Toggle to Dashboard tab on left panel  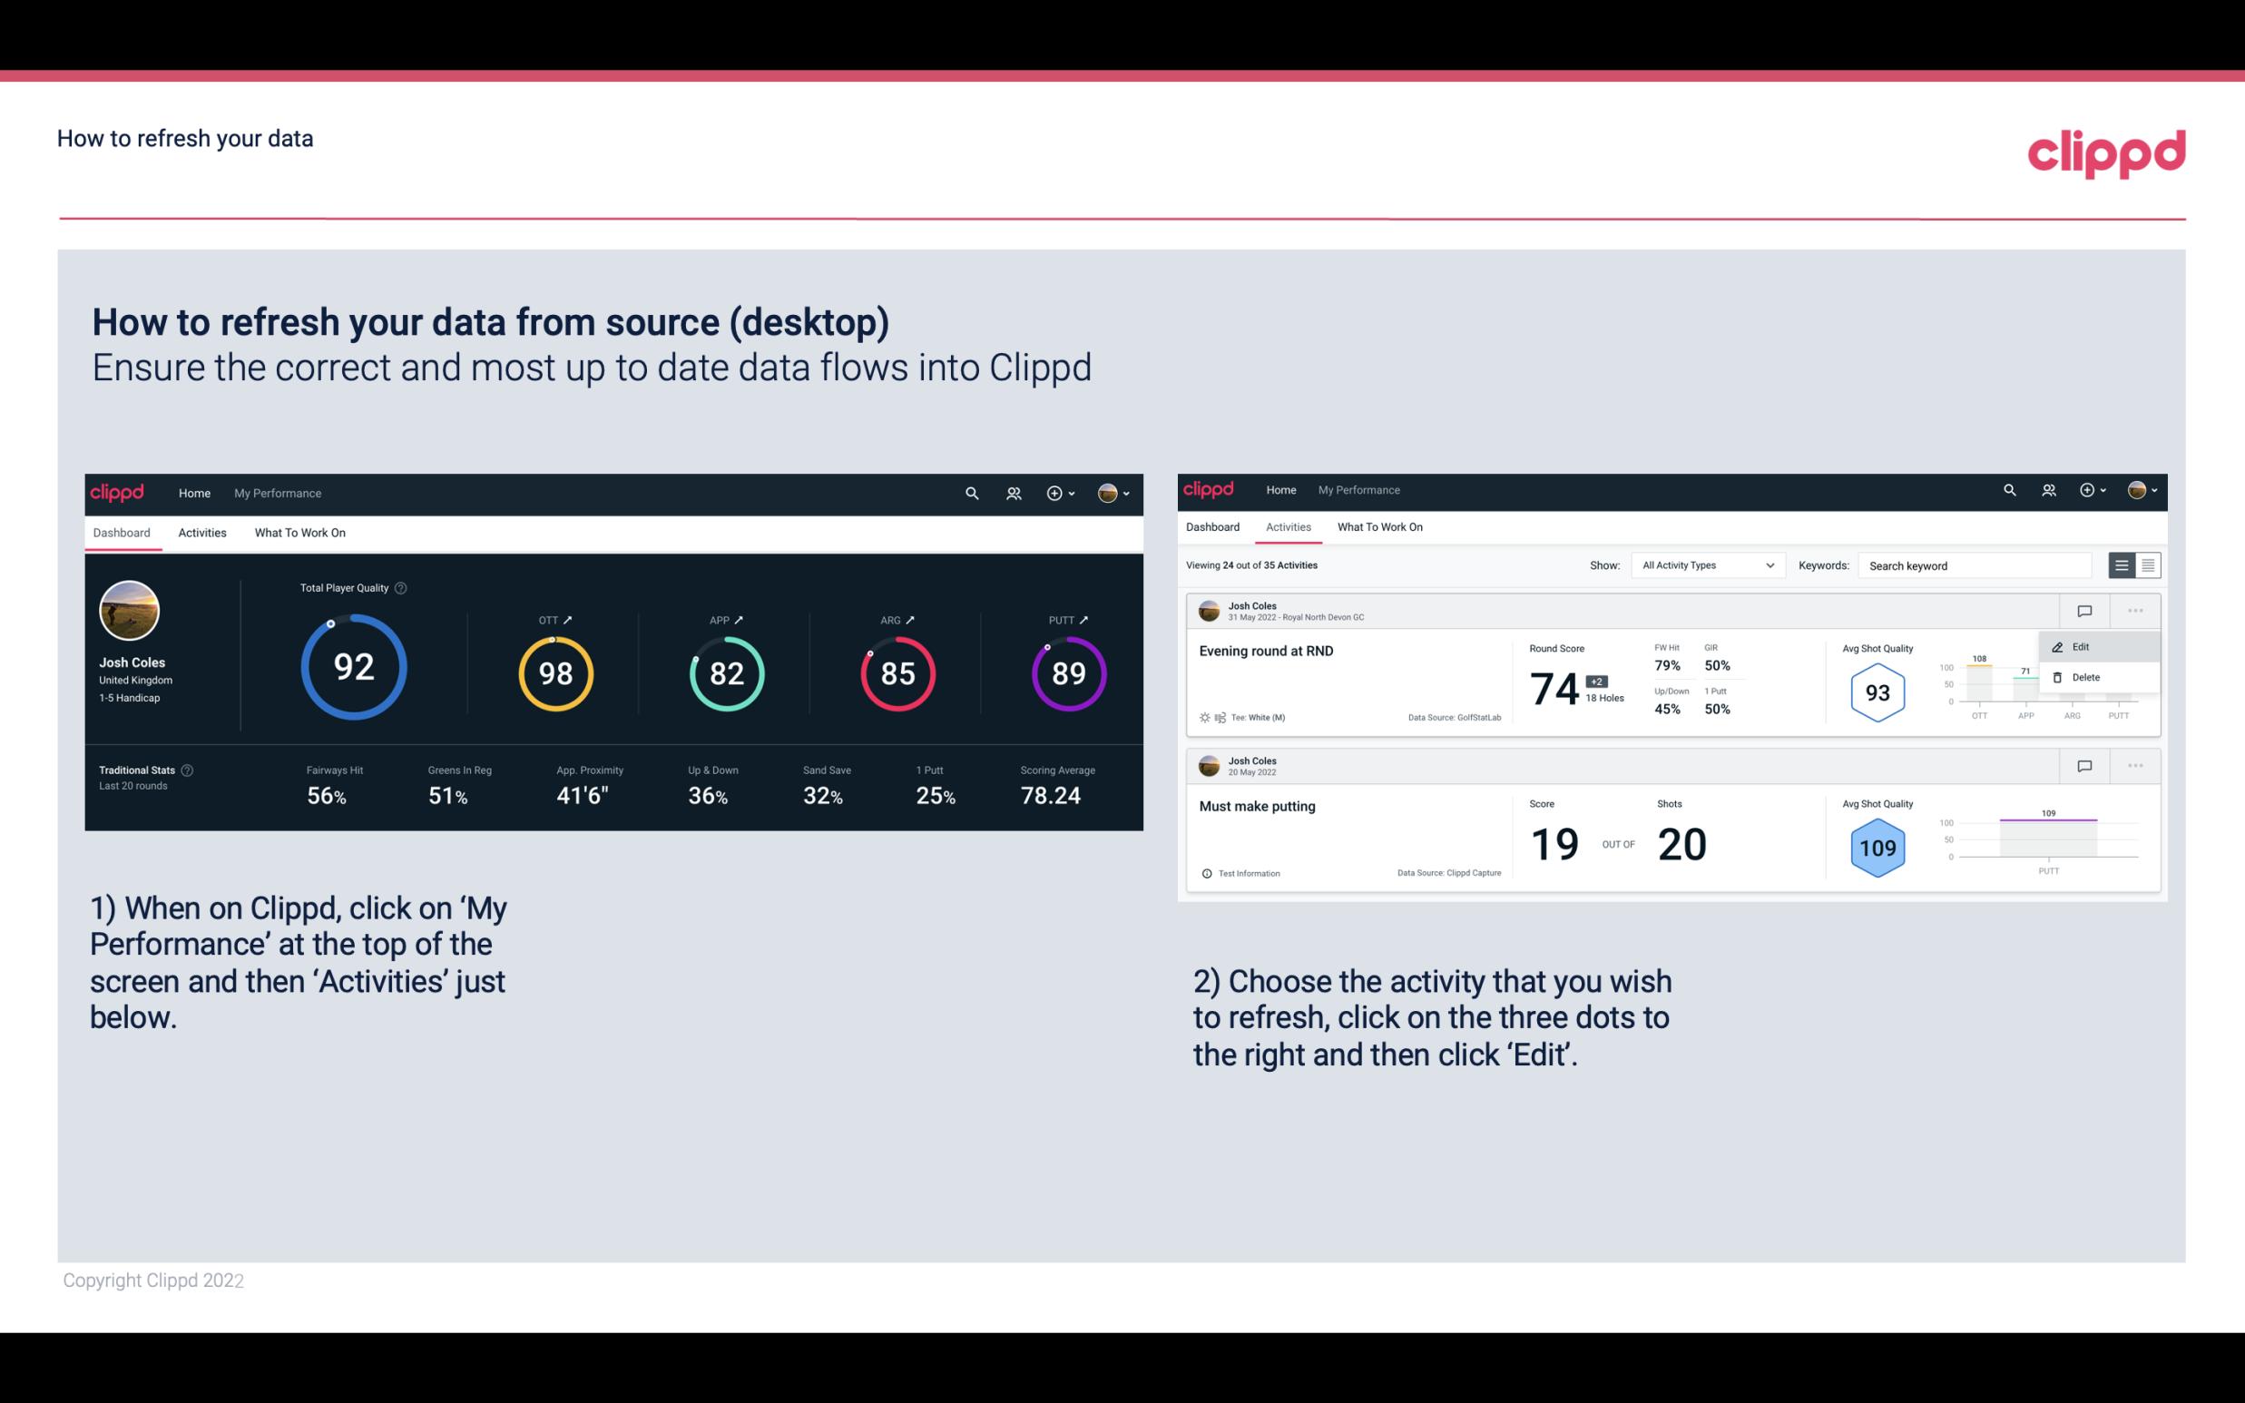point(123,532)
